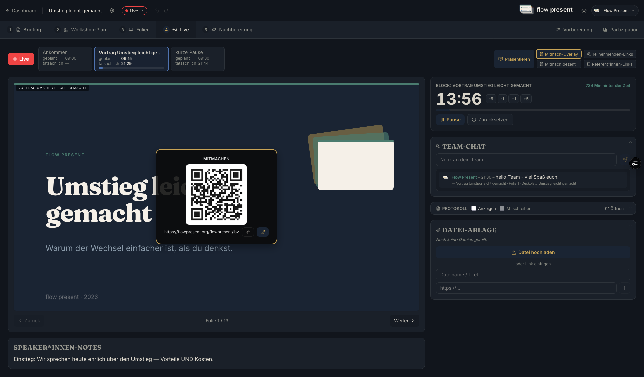The image size is (644, 377).
Task: Click the flow present logo
Action: 546,9
